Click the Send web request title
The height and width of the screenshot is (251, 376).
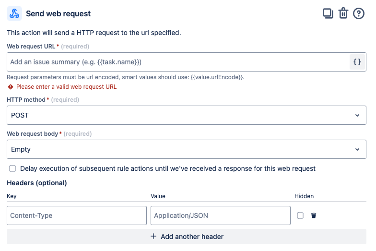click(x=58, y=14)
